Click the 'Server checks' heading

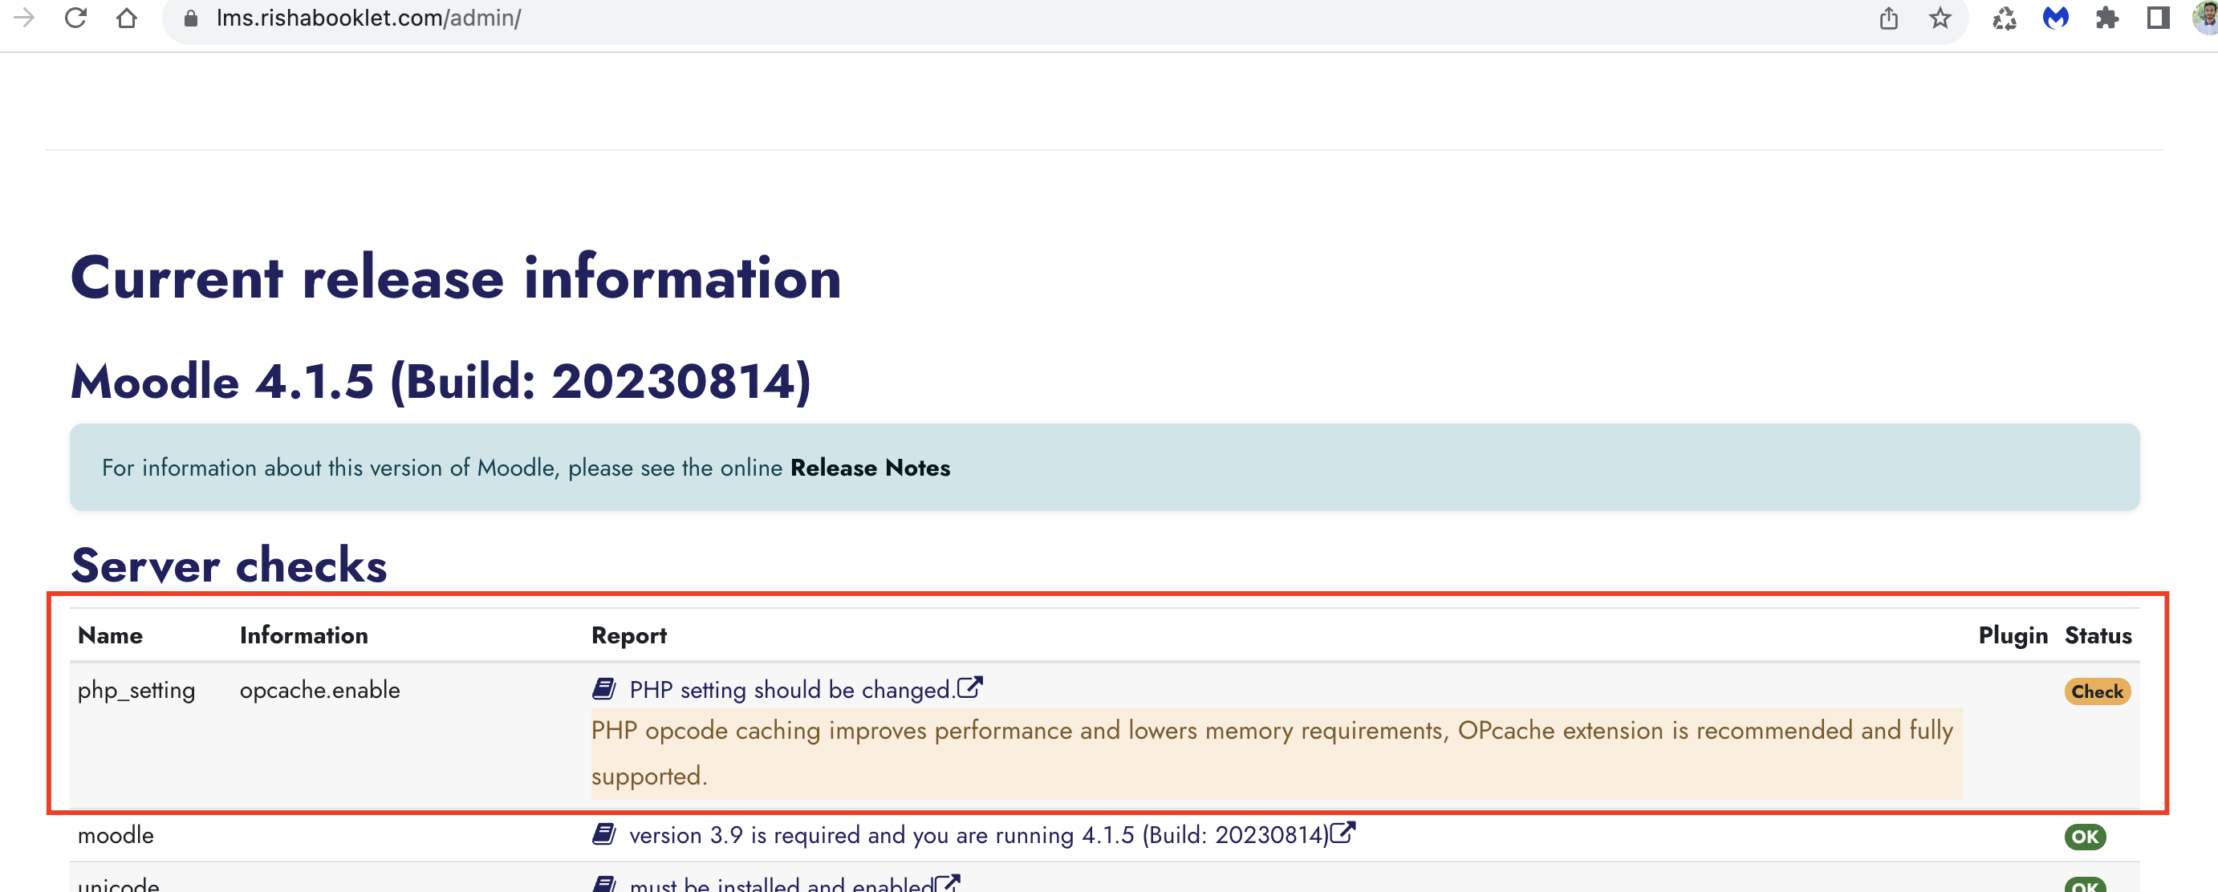(229, 565)
